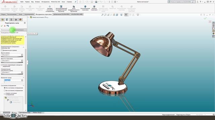Select 'Это состояние отображения' radio button
The image size is (215, 120).
[x=5, y=88]
